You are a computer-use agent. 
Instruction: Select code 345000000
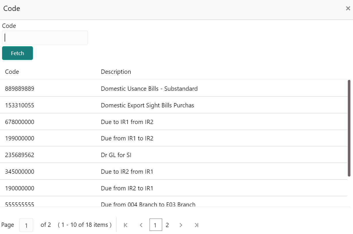point(20,172)
